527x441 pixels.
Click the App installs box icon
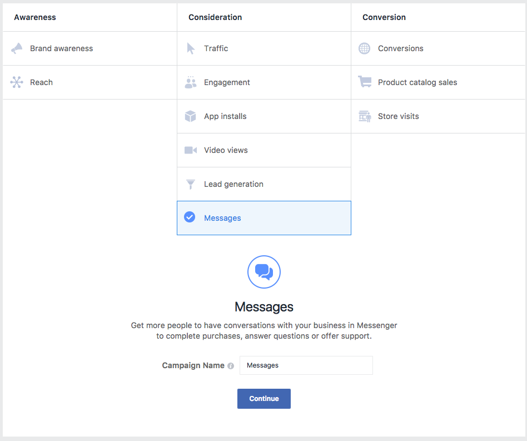(x=191, y=116)
